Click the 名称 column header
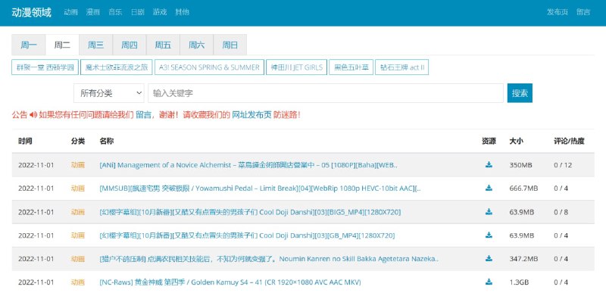 [107, 141]
